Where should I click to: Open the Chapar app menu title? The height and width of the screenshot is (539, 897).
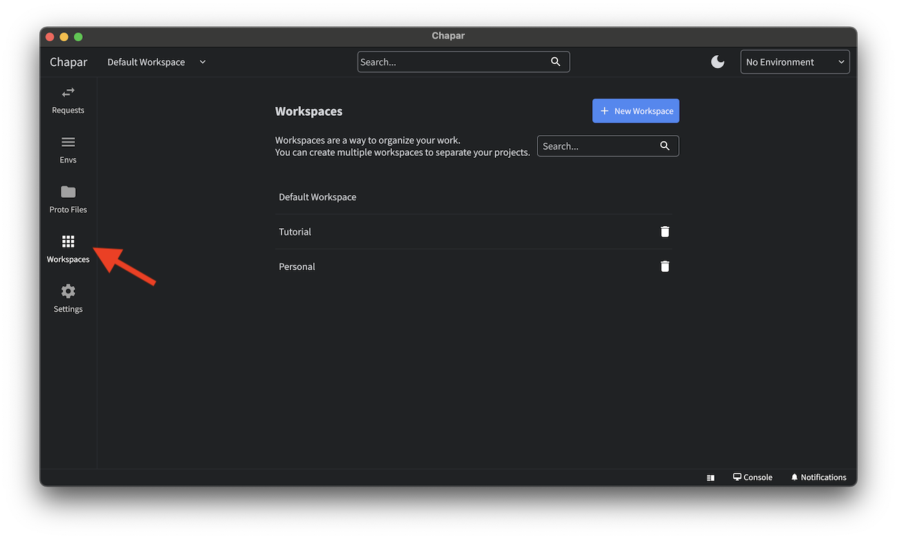tap(68, 61)
